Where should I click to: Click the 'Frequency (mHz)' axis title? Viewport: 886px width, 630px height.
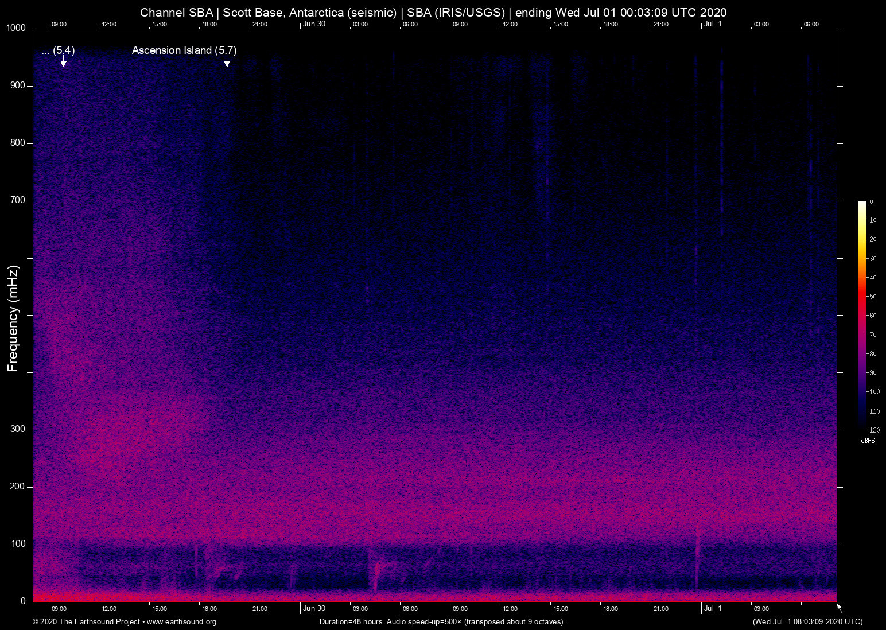[13, 318]
